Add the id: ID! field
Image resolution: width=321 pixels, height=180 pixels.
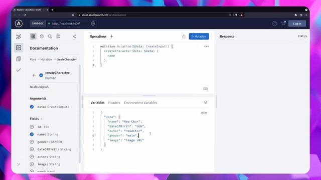(32, 127)
